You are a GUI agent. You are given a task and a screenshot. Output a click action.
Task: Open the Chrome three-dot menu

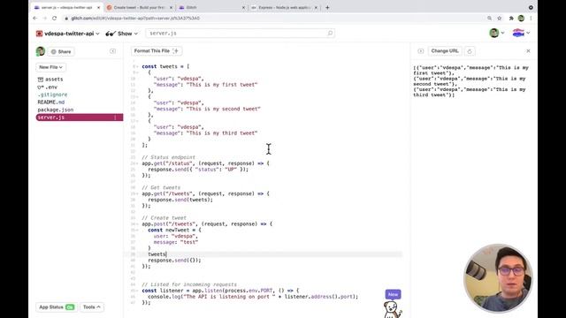click(x=531, y=18)
